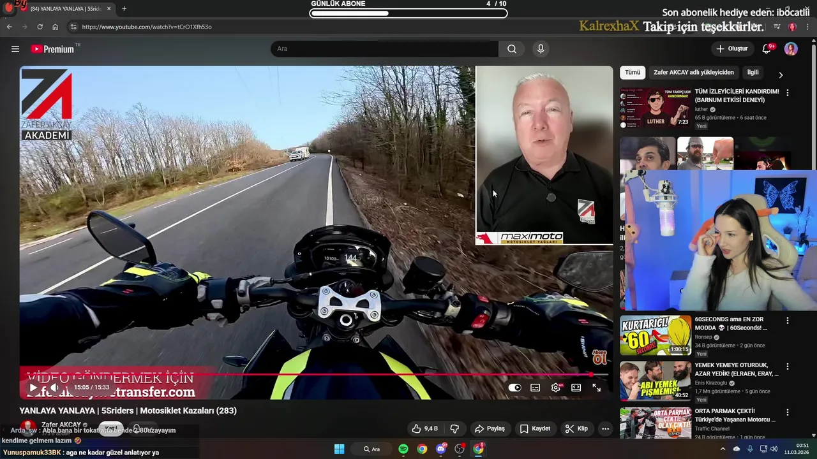This screenshot has width=817, height=459.
Task: Switch to theater mode in player
Action: coord(576,388)
